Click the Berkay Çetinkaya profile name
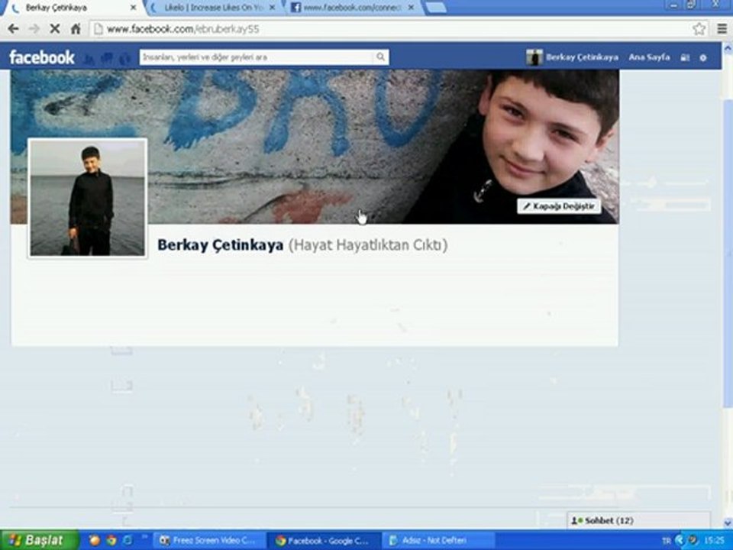733x550 pixels. [220, 244]
